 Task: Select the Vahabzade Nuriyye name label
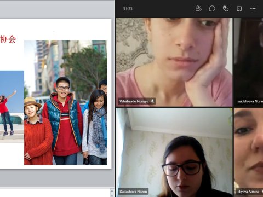134,101
